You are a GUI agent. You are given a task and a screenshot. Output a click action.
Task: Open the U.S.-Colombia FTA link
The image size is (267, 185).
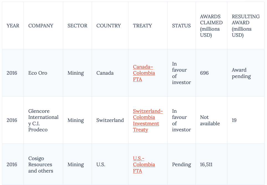[x=144, y=165]
